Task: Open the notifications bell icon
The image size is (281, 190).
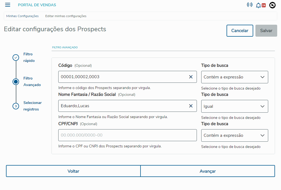Action: [x=258, y=5]
